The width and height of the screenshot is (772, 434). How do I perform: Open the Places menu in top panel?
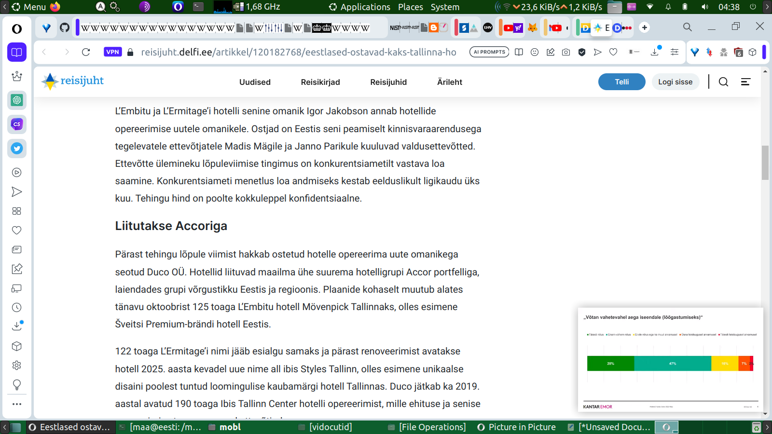point(411,7)
